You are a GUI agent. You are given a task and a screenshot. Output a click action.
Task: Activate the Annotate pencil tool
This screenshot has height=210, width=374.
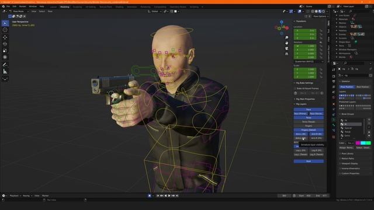[5, 65]
